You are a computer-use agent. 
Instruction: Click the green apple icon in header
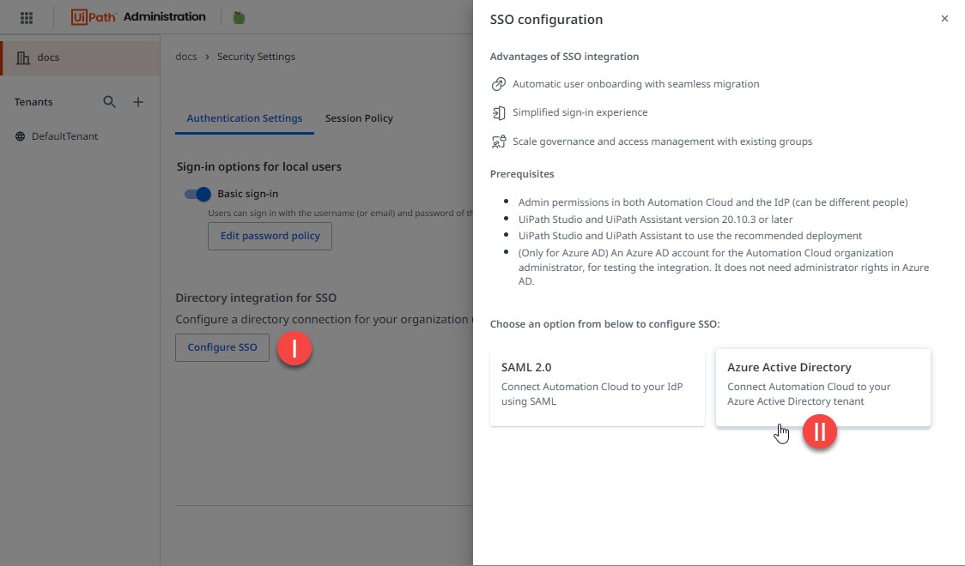(x=239, y=17)
